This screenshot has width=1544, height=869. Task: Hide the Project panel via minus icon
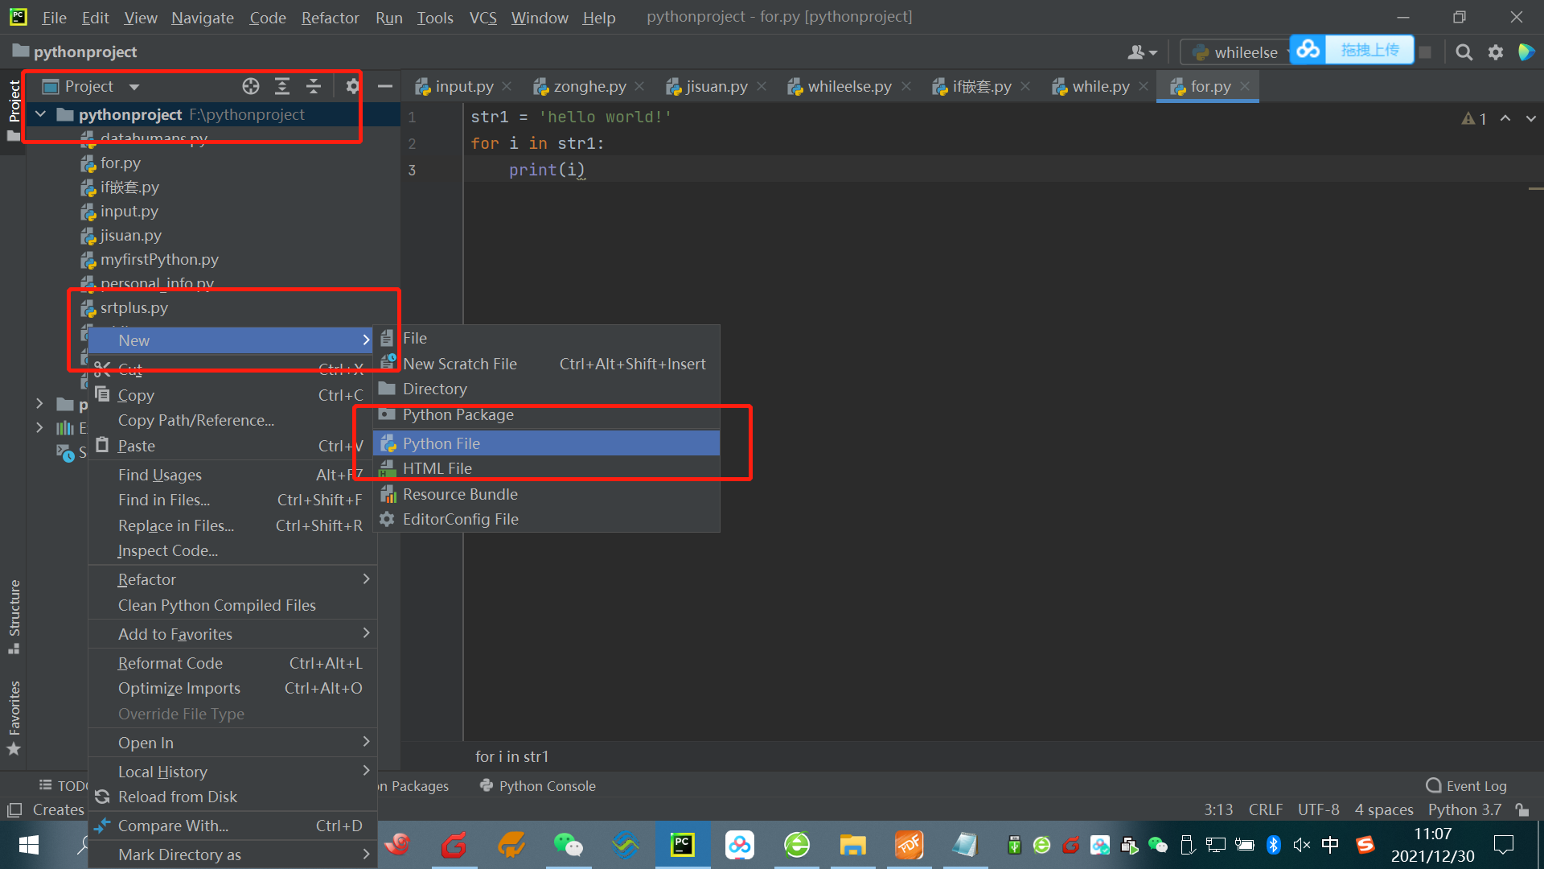[x=385, y=86]
